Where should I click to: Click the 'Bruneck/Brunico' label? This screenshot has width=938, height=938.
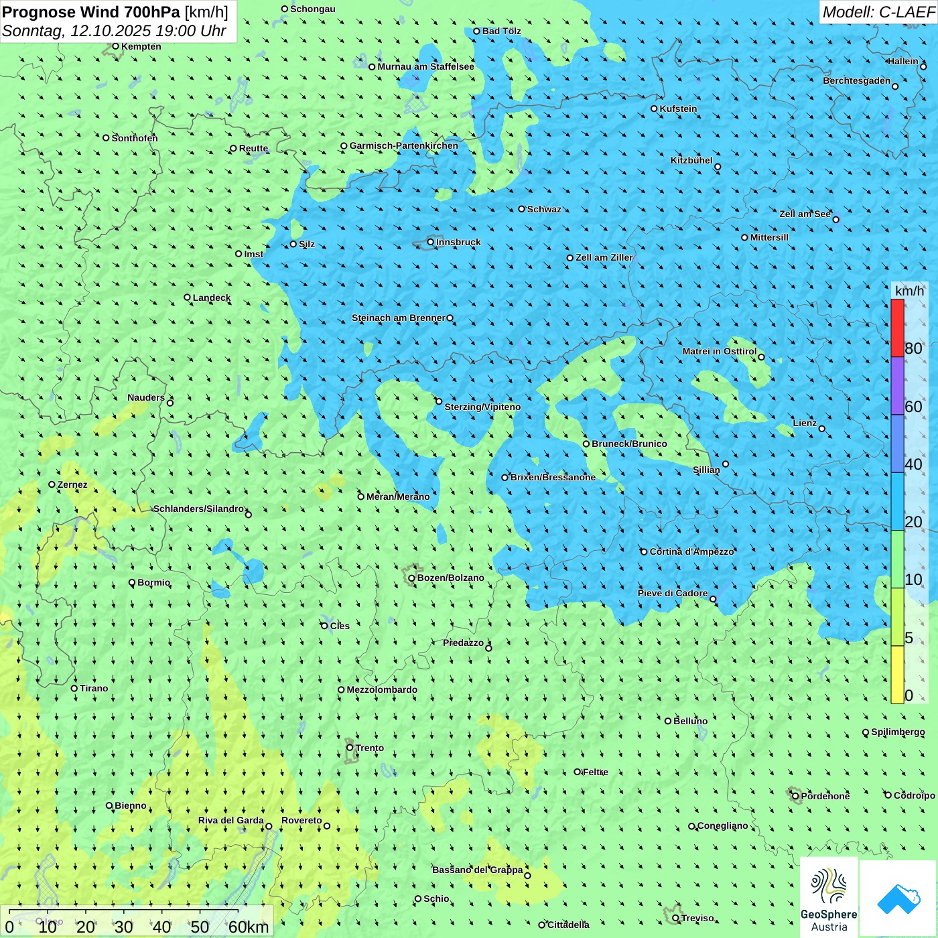click(x=629, y=444)
